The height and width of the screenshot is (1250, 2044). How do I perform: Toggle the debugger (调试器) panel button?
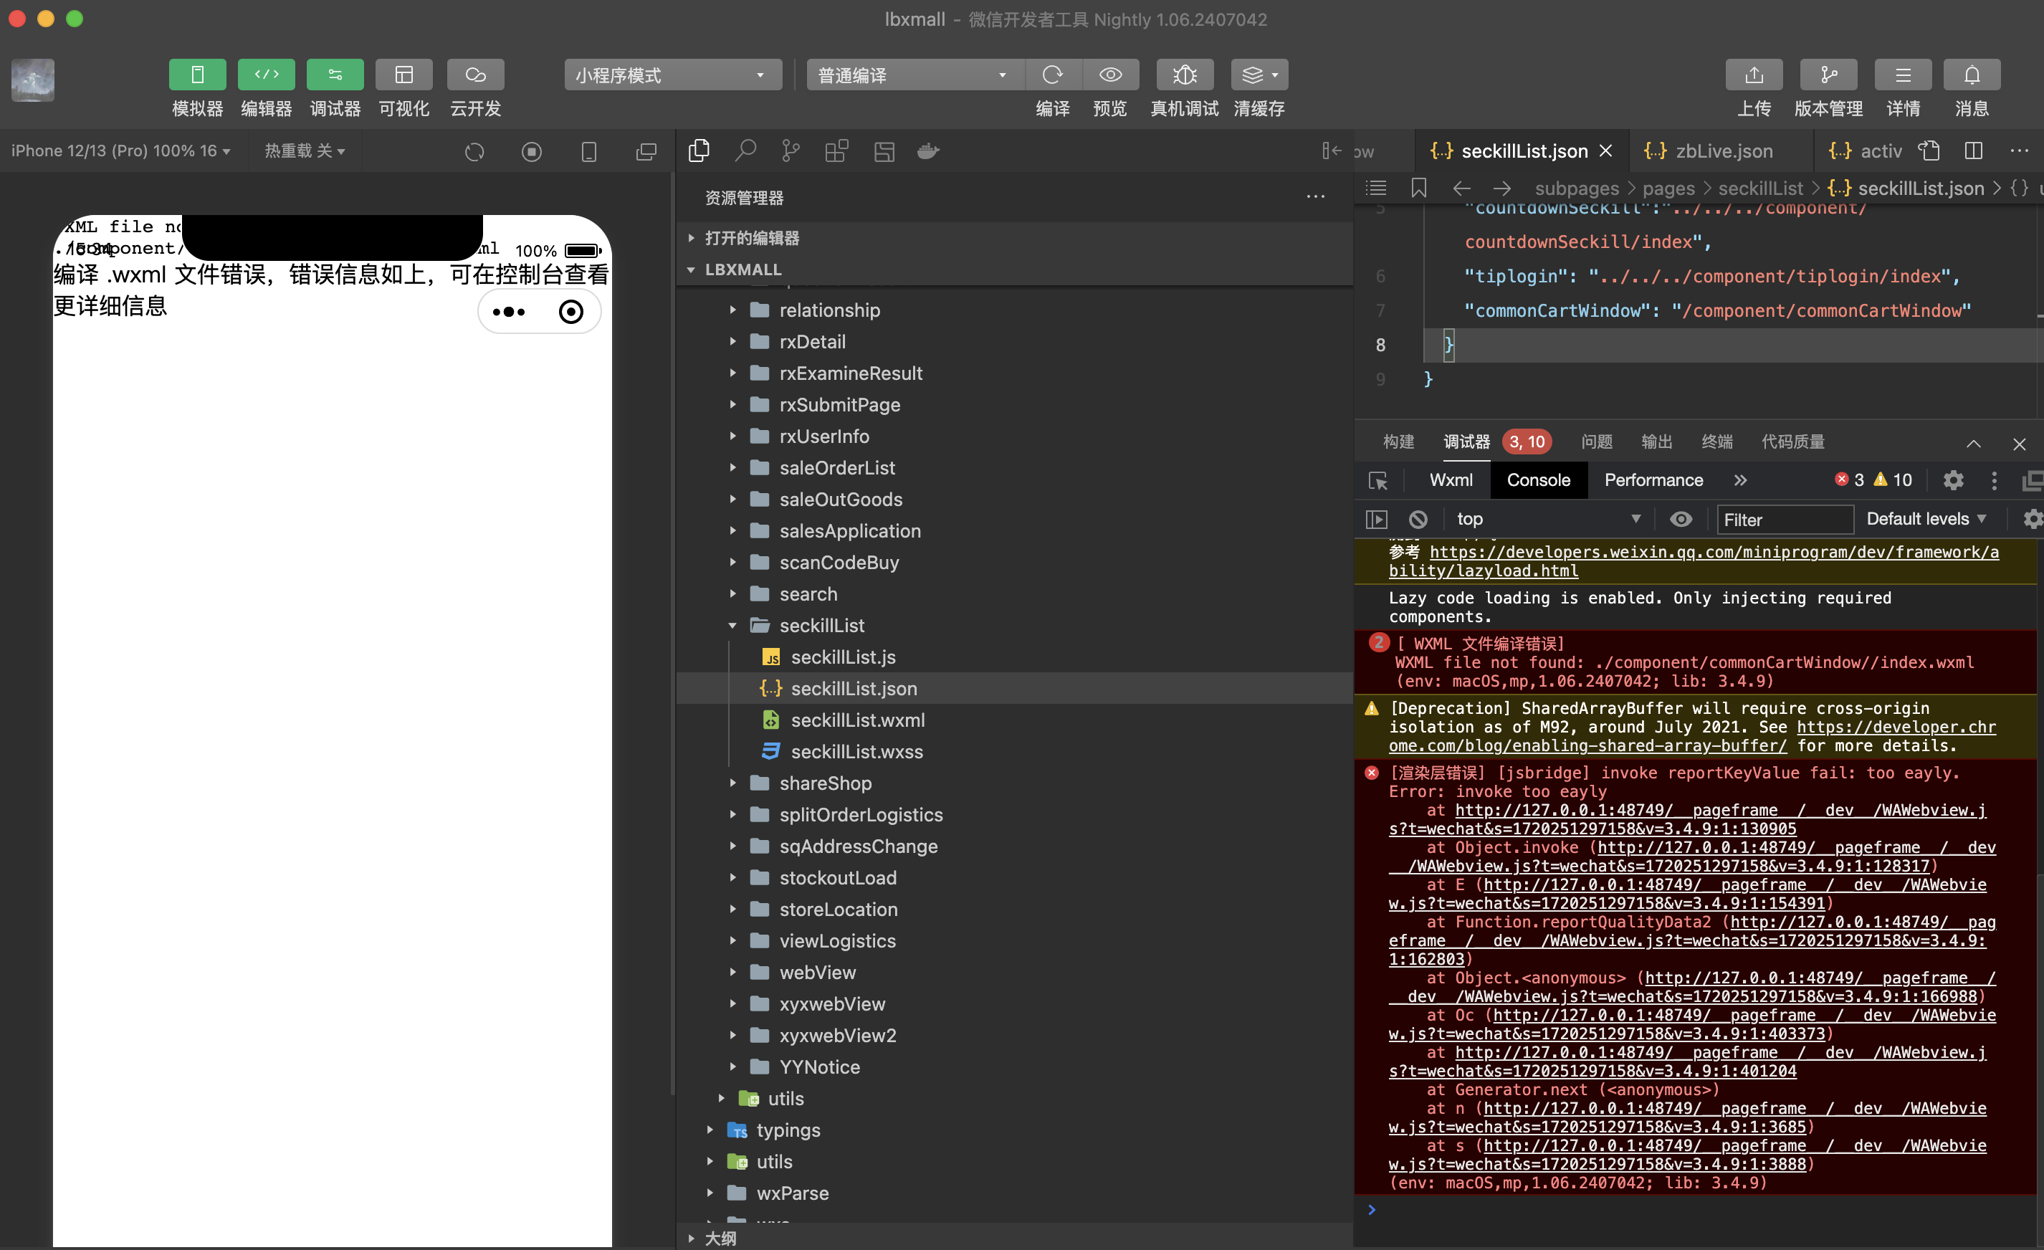click(x=335, y=75)
